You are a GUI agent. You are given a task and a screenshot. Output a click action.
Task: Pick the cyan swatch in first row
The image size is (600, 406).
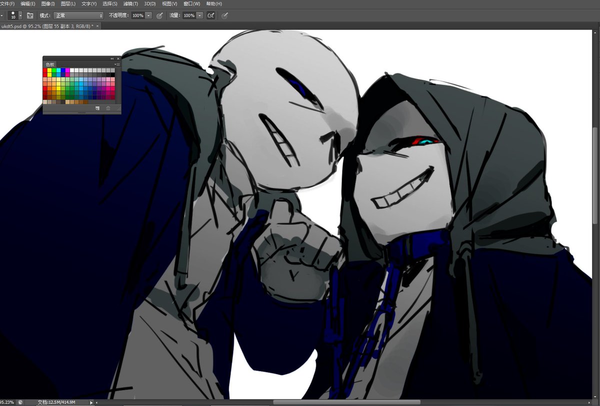coord(58,71)
